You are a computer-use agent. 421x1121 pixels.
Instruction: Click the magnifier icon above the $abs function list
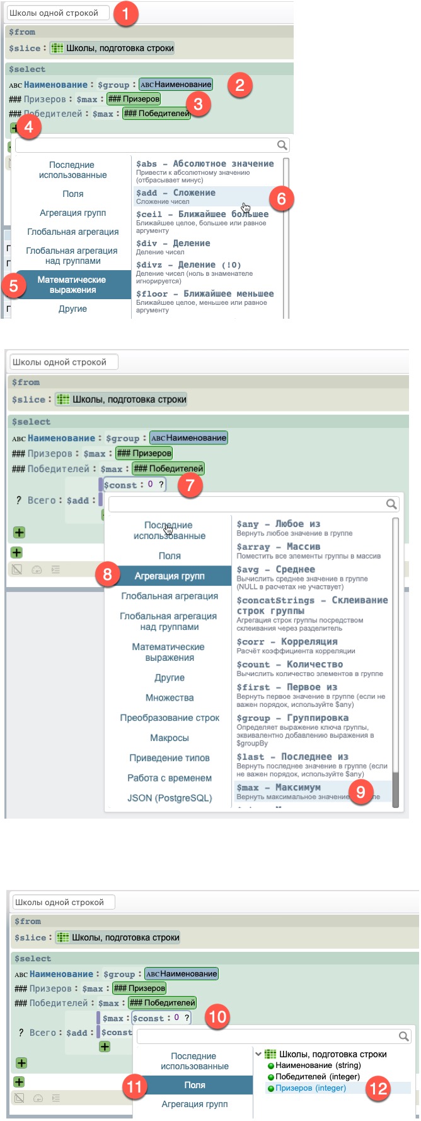click(x=282, y=145)
